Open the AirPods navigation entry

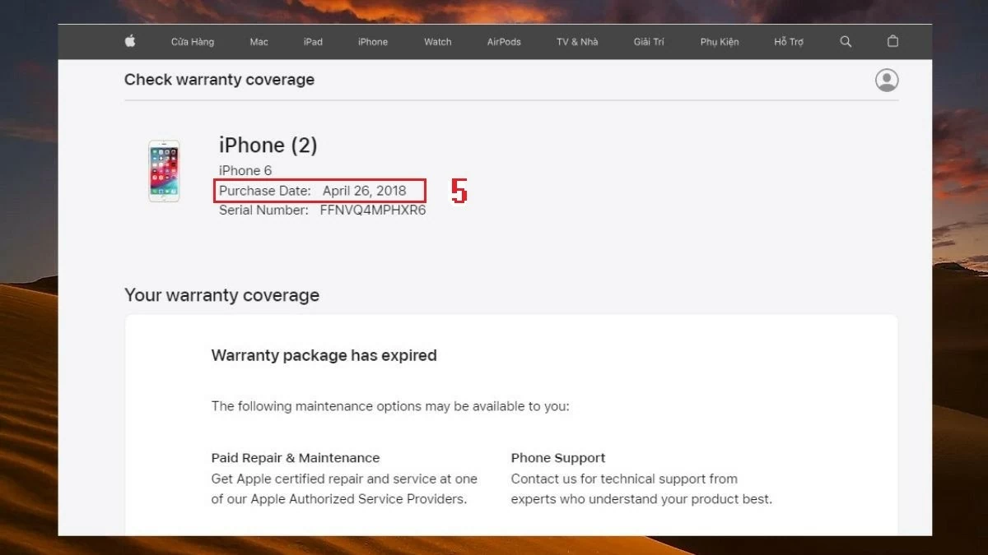pyautogui.click(x=503, y=41)
